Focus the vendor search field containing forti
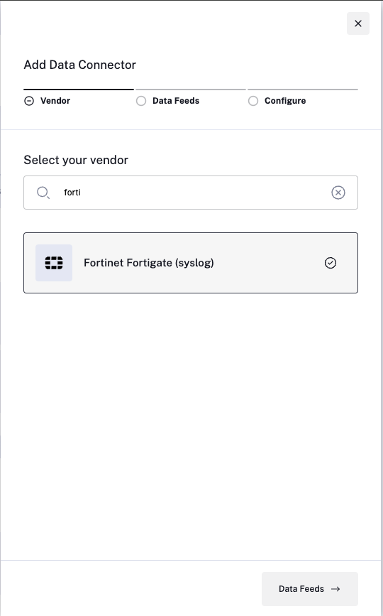383x616 pixels. (191, 193)
